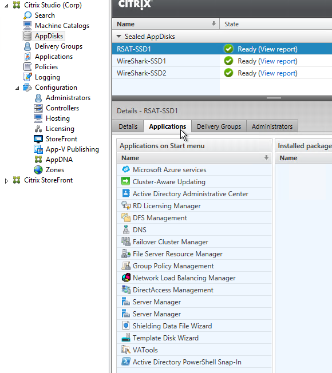Click the Citrix StoreFront root icon
Screen dimensions: 332x373
point(17,180)
